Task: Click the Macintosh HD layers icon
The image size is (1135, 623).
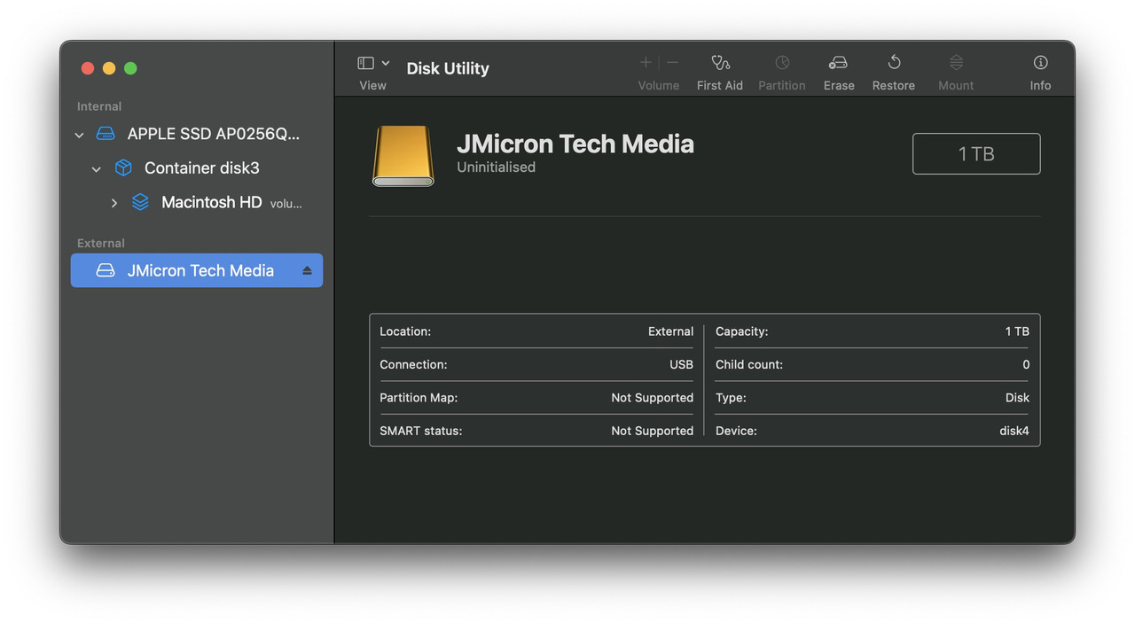Action: pyautogui.click(x=140, y=202)
